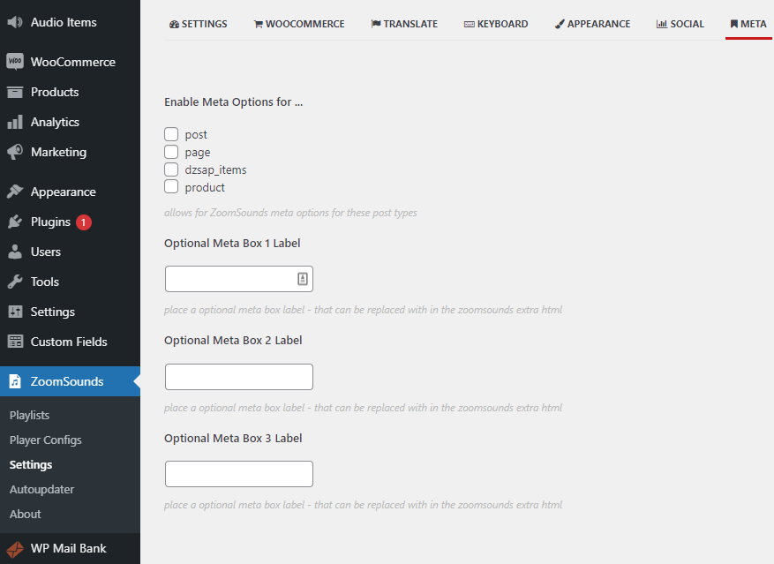Toggle the product meta option checkbox
Screen dimensions: 774x564
pyautogui.click(x=171, y=187)
